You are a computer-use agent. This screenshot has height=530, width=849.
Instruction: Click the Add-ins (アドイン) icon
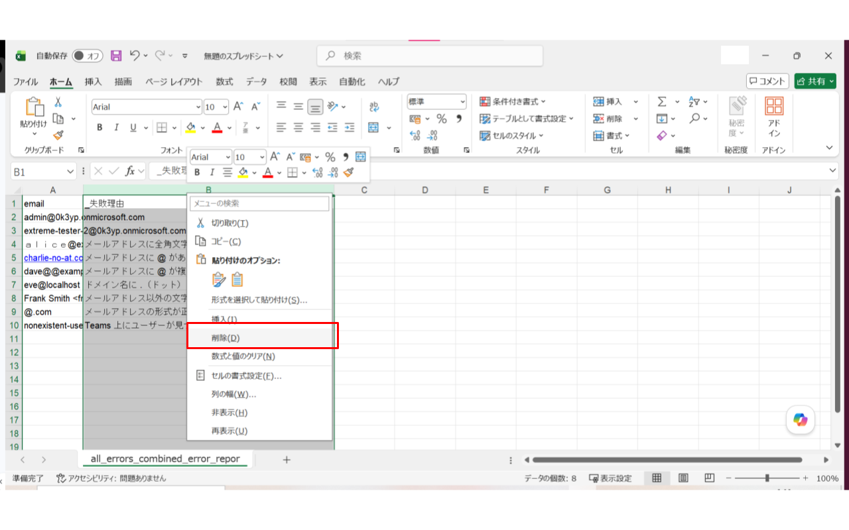pyautogui.click(x=774, y=117)
